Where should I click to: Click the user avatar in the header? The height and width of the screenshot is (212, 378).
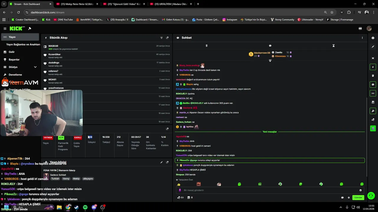(369, 29)
